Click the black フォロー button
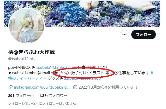The width and height of the screenshot is (166, 109). tap(144, 35)
